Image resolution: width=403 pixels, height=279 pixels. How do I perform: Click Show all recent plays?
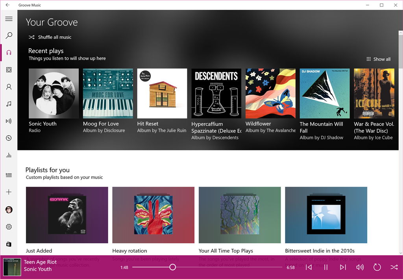[x=378, y=59]
